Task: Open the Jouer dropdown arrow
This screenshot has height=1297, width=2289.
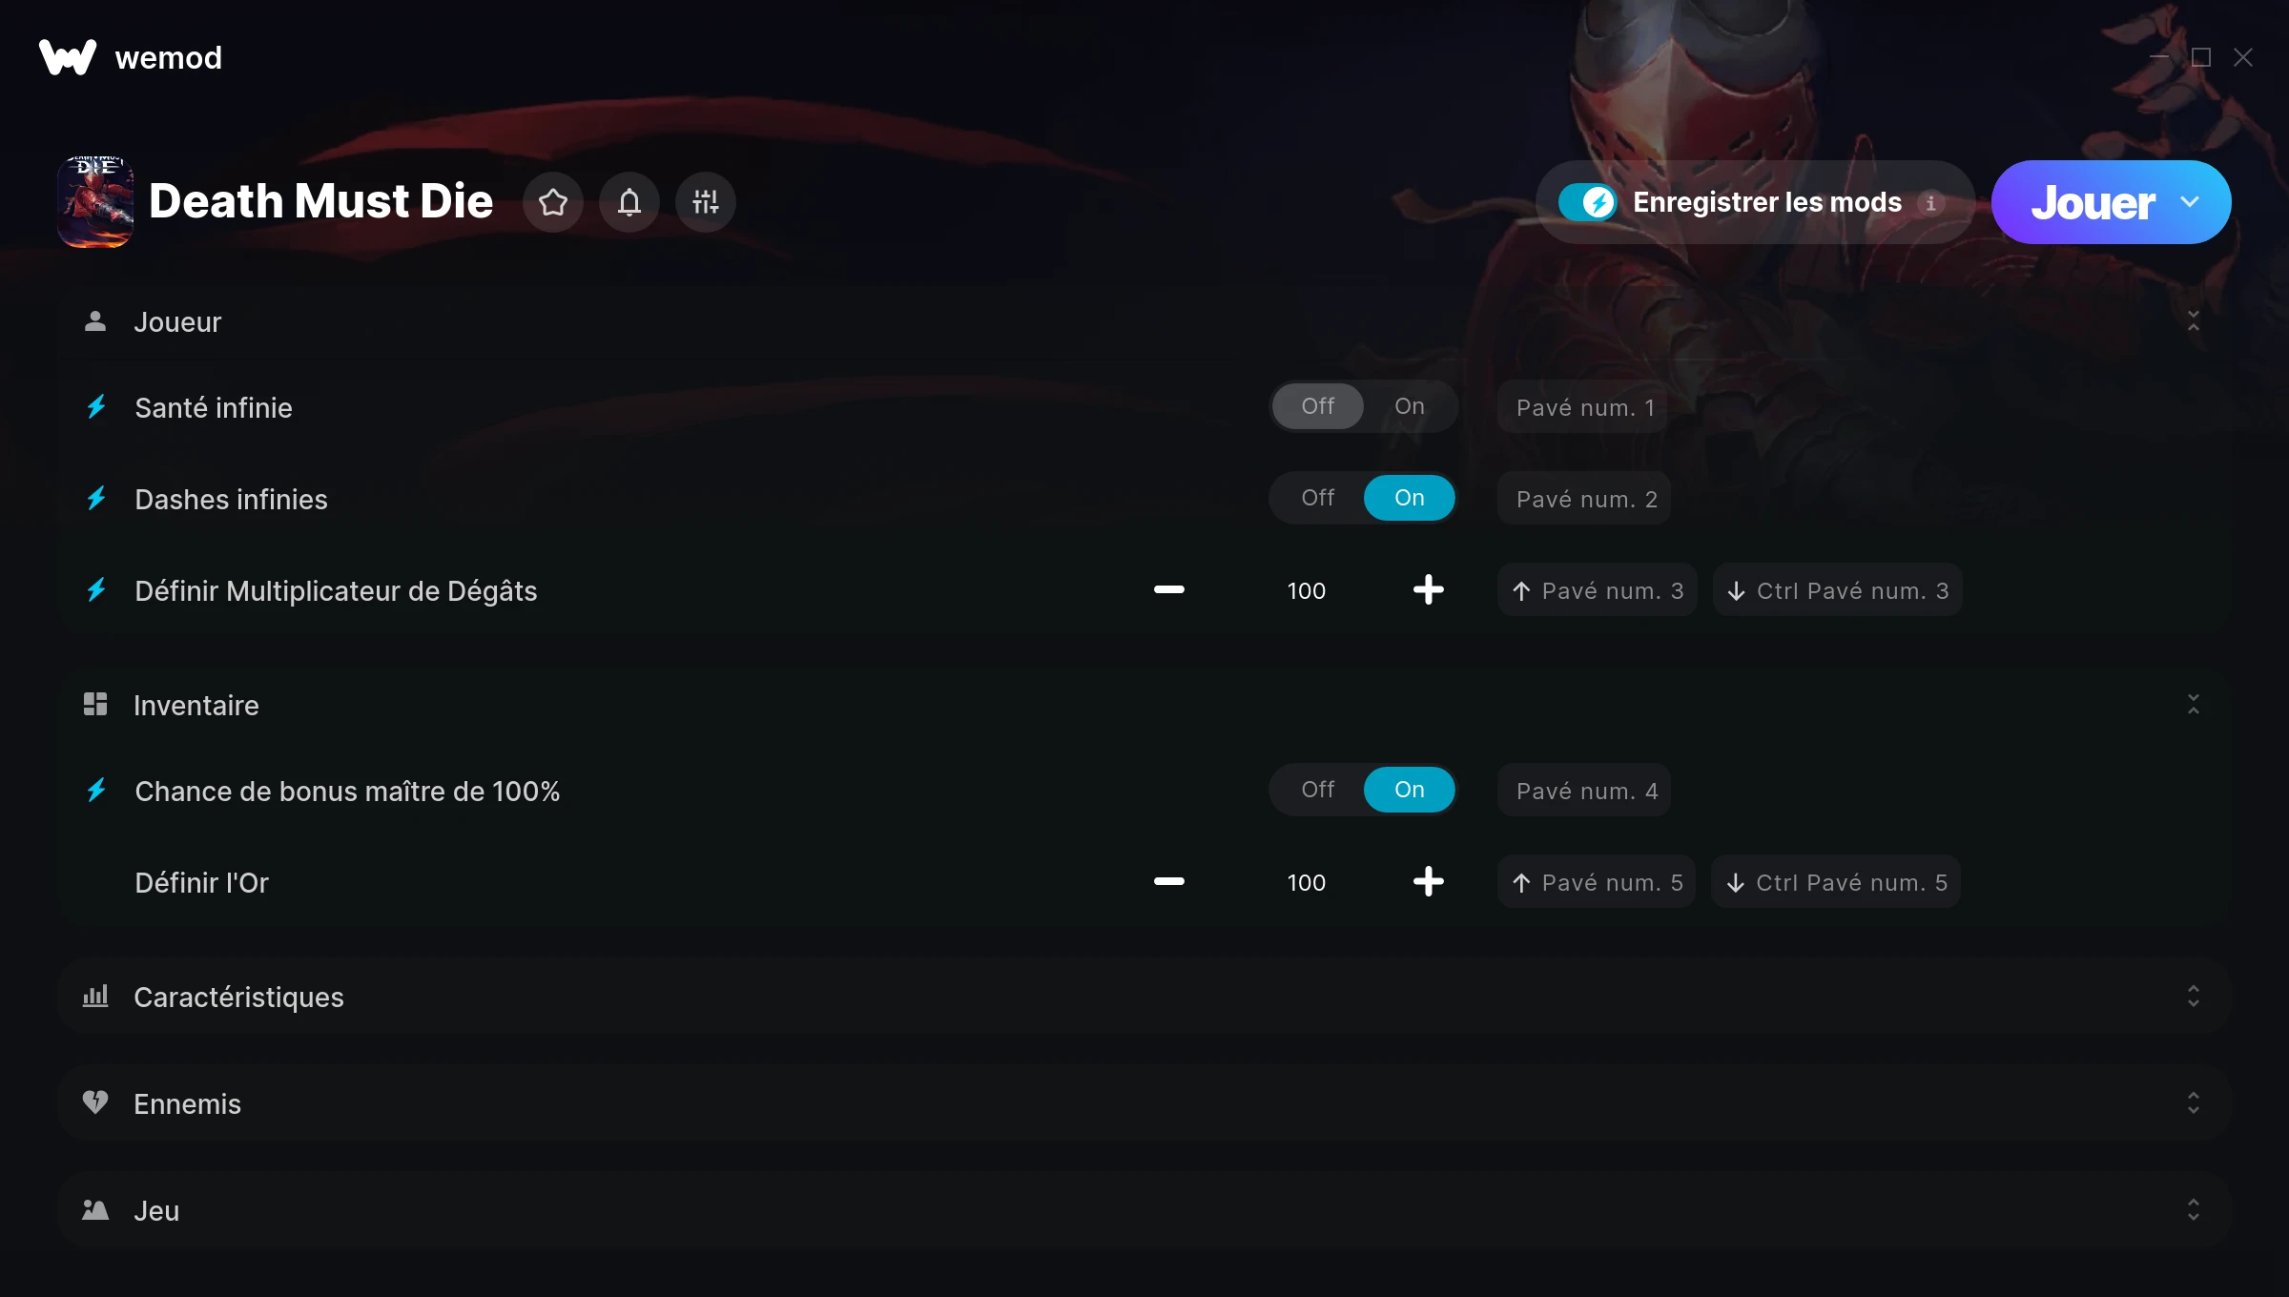Action: pos(2190,202)
